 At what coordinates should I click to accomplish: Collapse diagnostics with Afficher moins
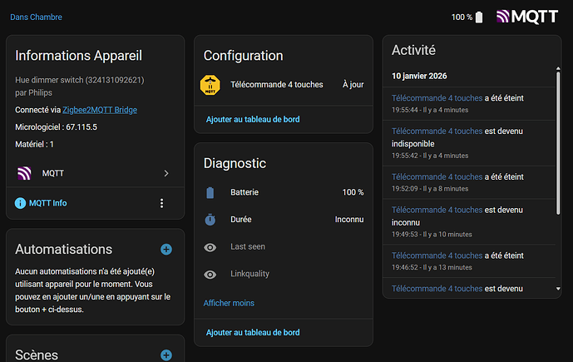229,303
